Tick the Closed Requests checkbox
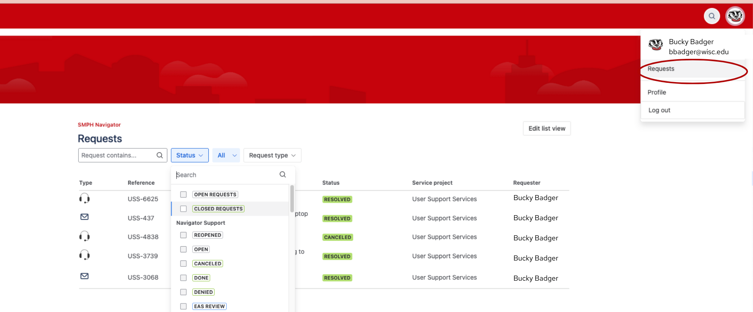Viewport: 753px width, 312px height. pos(184,209)
